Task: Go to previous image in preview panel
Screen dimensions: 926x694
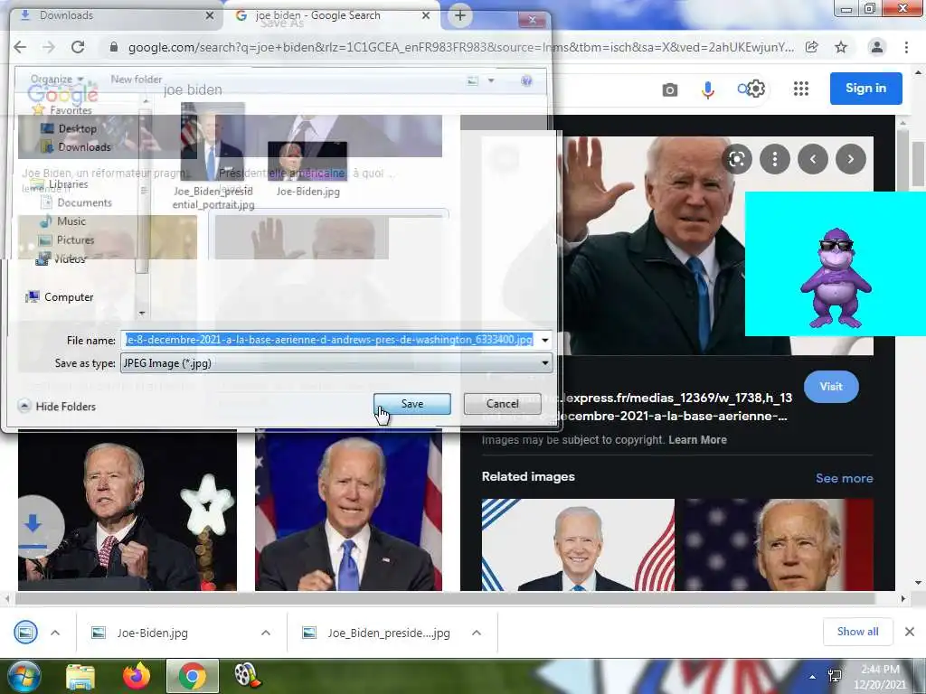Action: coord(813,159)
